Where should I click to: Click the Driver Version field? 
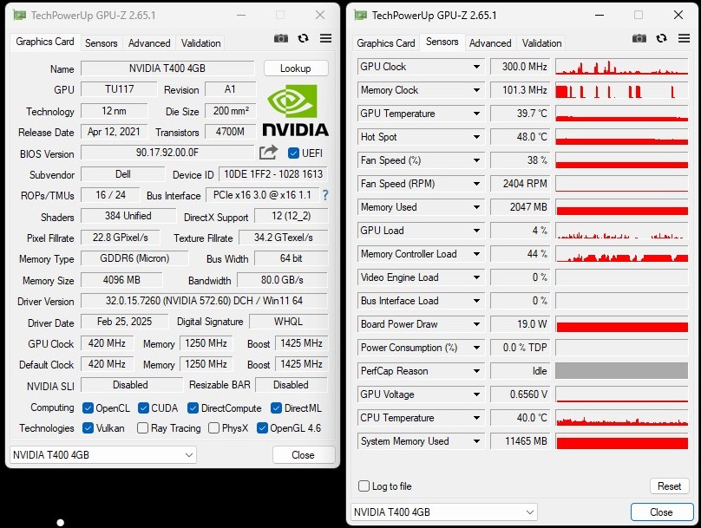204,301
